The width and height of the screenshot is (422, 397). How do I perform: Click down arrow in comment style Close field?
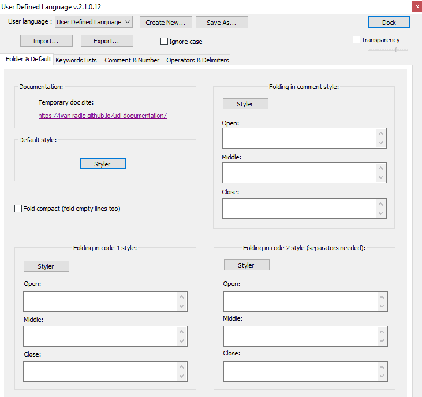point(380,213)
